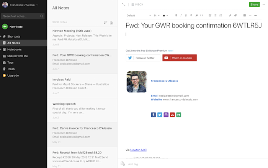Screen dimensions: 268x168
Task: Click the Instagram icon in the signature
Action: (x=166, y=115)
